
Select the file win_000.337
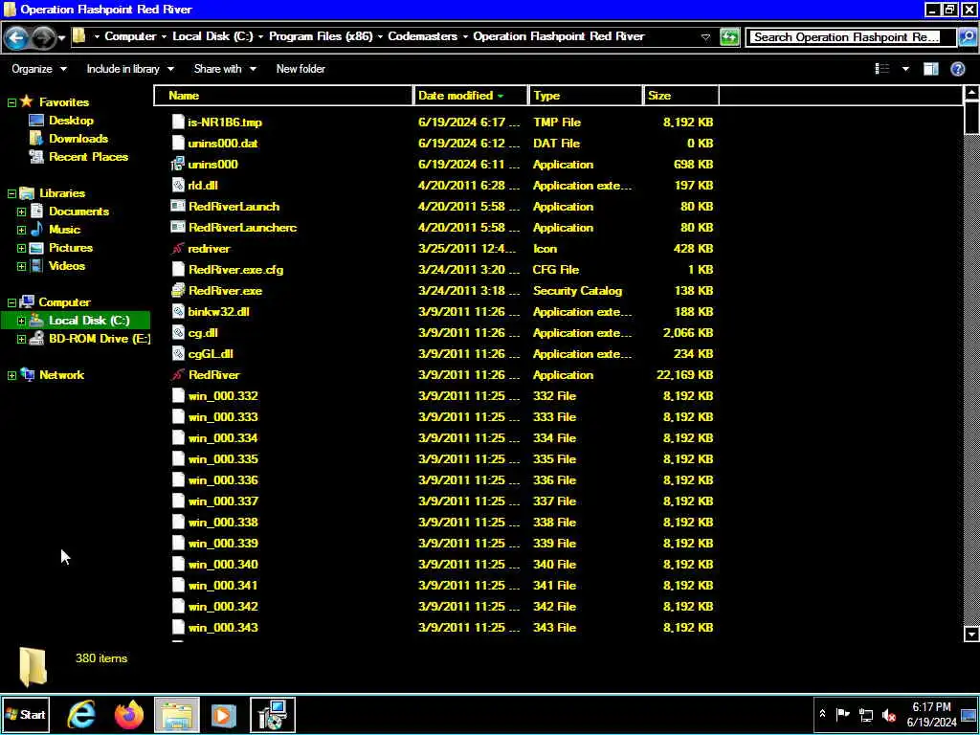(x=222, y=501)
